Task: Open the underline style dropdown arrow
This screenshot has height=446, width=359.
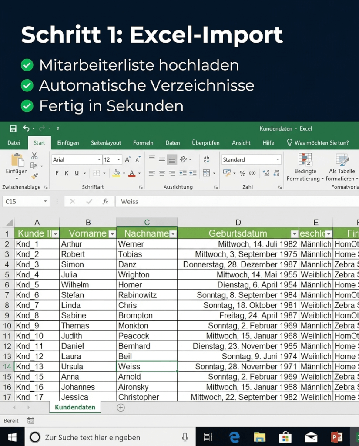Action: click(84, 173)
